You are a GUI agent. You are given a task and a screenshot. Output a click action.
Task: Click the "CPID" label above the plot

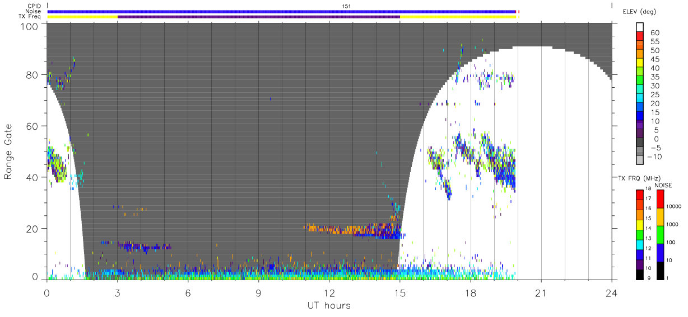click(34, 6)
